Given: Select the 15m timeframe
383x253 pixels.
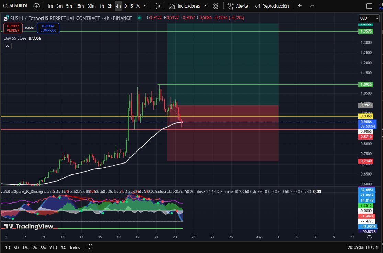Looking at the screenshot, I should coord(80,6).
